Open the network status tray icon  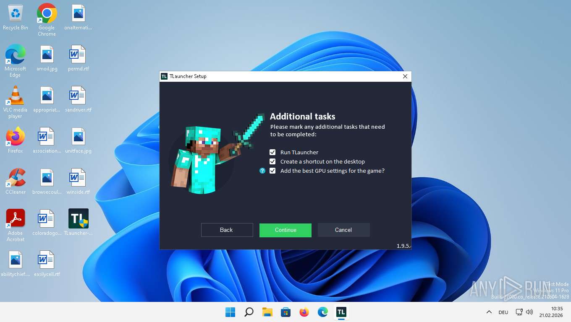(x=519, y=312)
